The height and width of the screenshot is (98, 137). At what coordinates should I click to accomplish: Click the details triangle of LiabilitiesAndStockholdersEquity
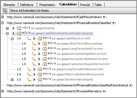(x=14, y=33)
